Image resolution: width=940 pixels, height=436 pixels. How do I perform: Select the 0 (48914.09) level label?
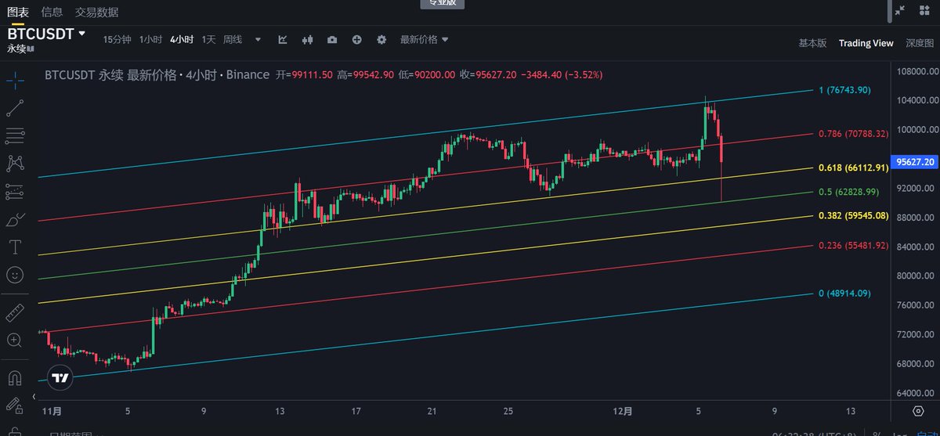844,294
